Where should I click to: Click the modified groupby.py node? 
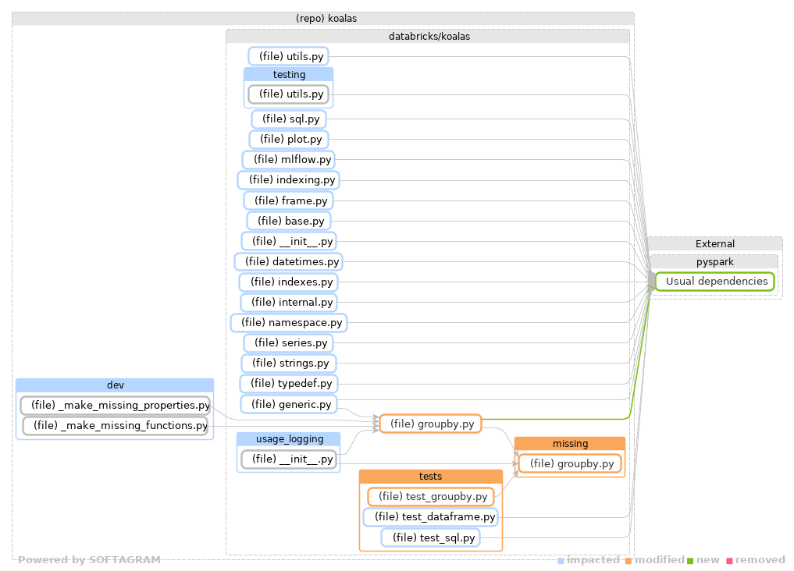pyautogui.click(x=430, y=424)
